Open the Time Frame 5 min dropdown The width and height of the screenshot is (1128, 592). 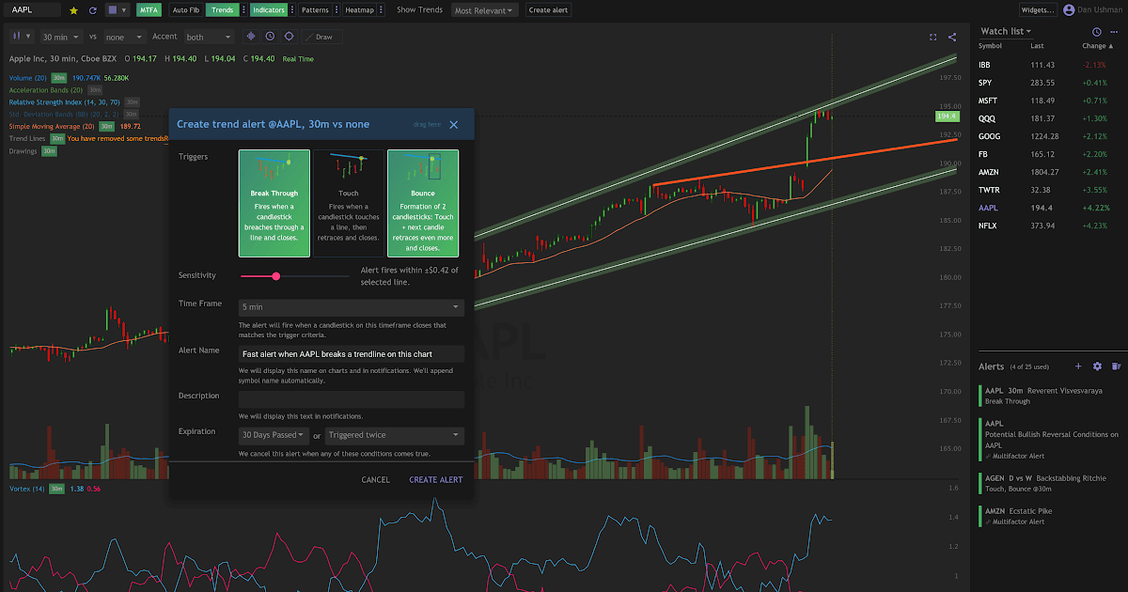(352, 307)
